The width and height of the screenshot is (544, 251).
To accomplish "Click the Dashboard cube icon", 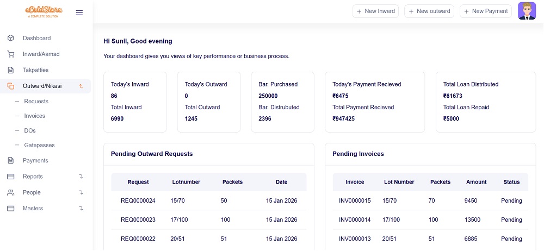I will coord(10,38).
